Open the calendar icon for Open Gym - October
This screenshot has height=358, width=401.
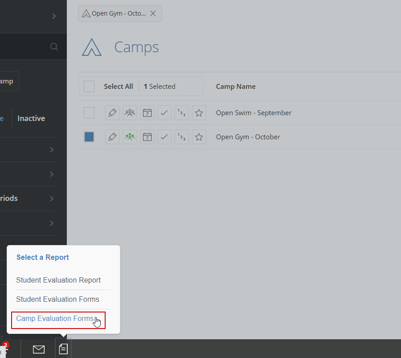click(x=147, y=137)
